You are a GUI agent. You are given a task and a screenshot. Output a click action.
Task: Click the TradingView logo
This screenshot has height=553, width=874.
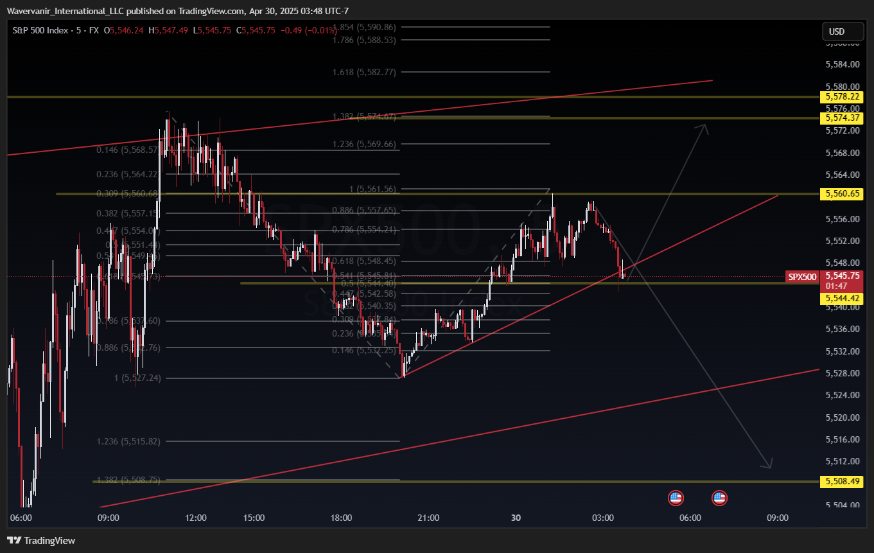(x=41, y=541)
